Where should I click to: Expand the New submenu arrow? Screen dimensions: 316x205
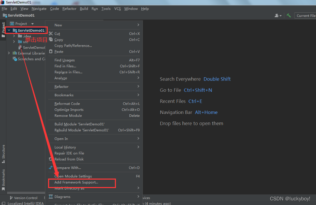(138, 25)
